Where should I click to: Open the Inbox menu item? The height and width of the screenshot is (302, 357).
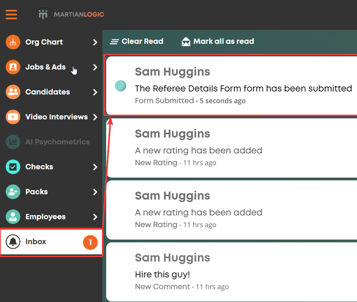pos(51,242)
